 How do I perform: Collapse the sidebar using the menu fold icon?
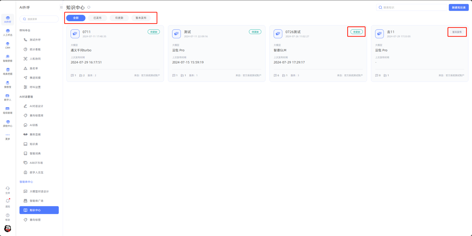pyautogui.click(x=61, y=7)
